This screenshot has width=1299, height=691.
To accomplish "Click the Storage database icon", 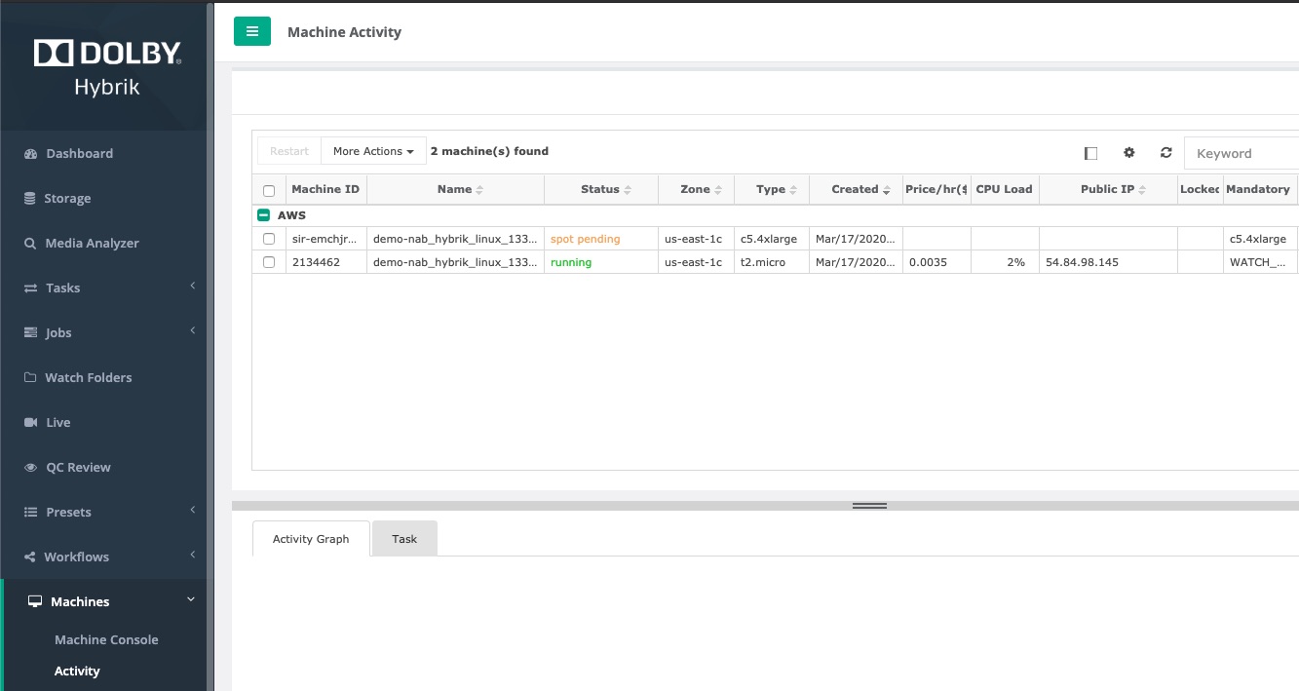I will [29, 199].
